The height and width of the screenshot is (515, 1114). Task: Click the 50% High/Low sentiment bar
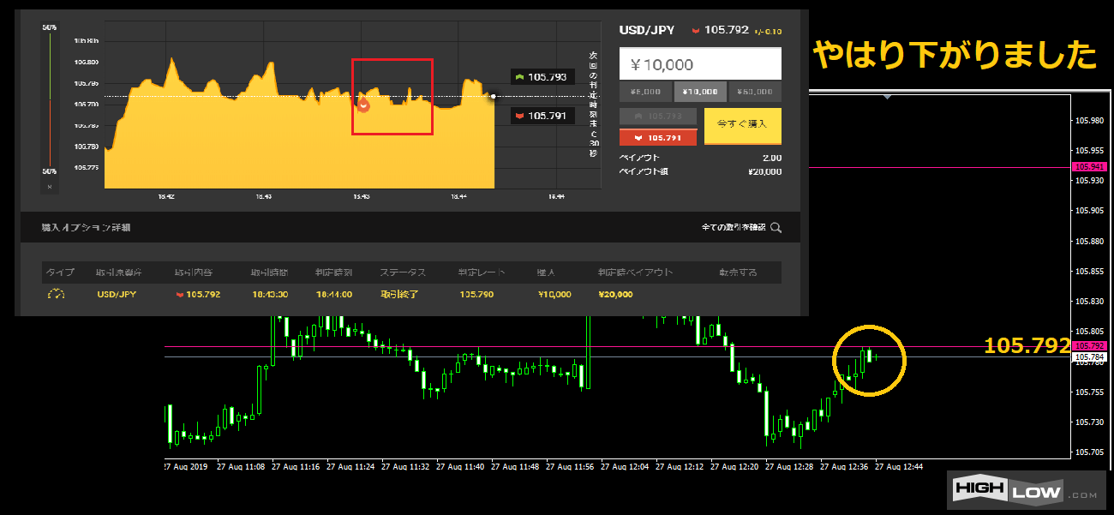pos(50,99)
